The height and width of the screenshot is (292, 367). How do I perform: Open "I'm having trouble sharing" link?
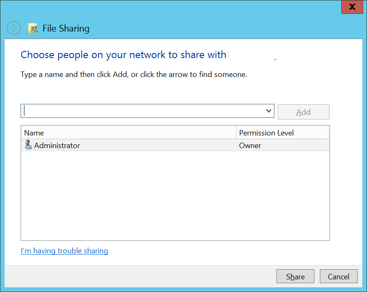(64, 251)
